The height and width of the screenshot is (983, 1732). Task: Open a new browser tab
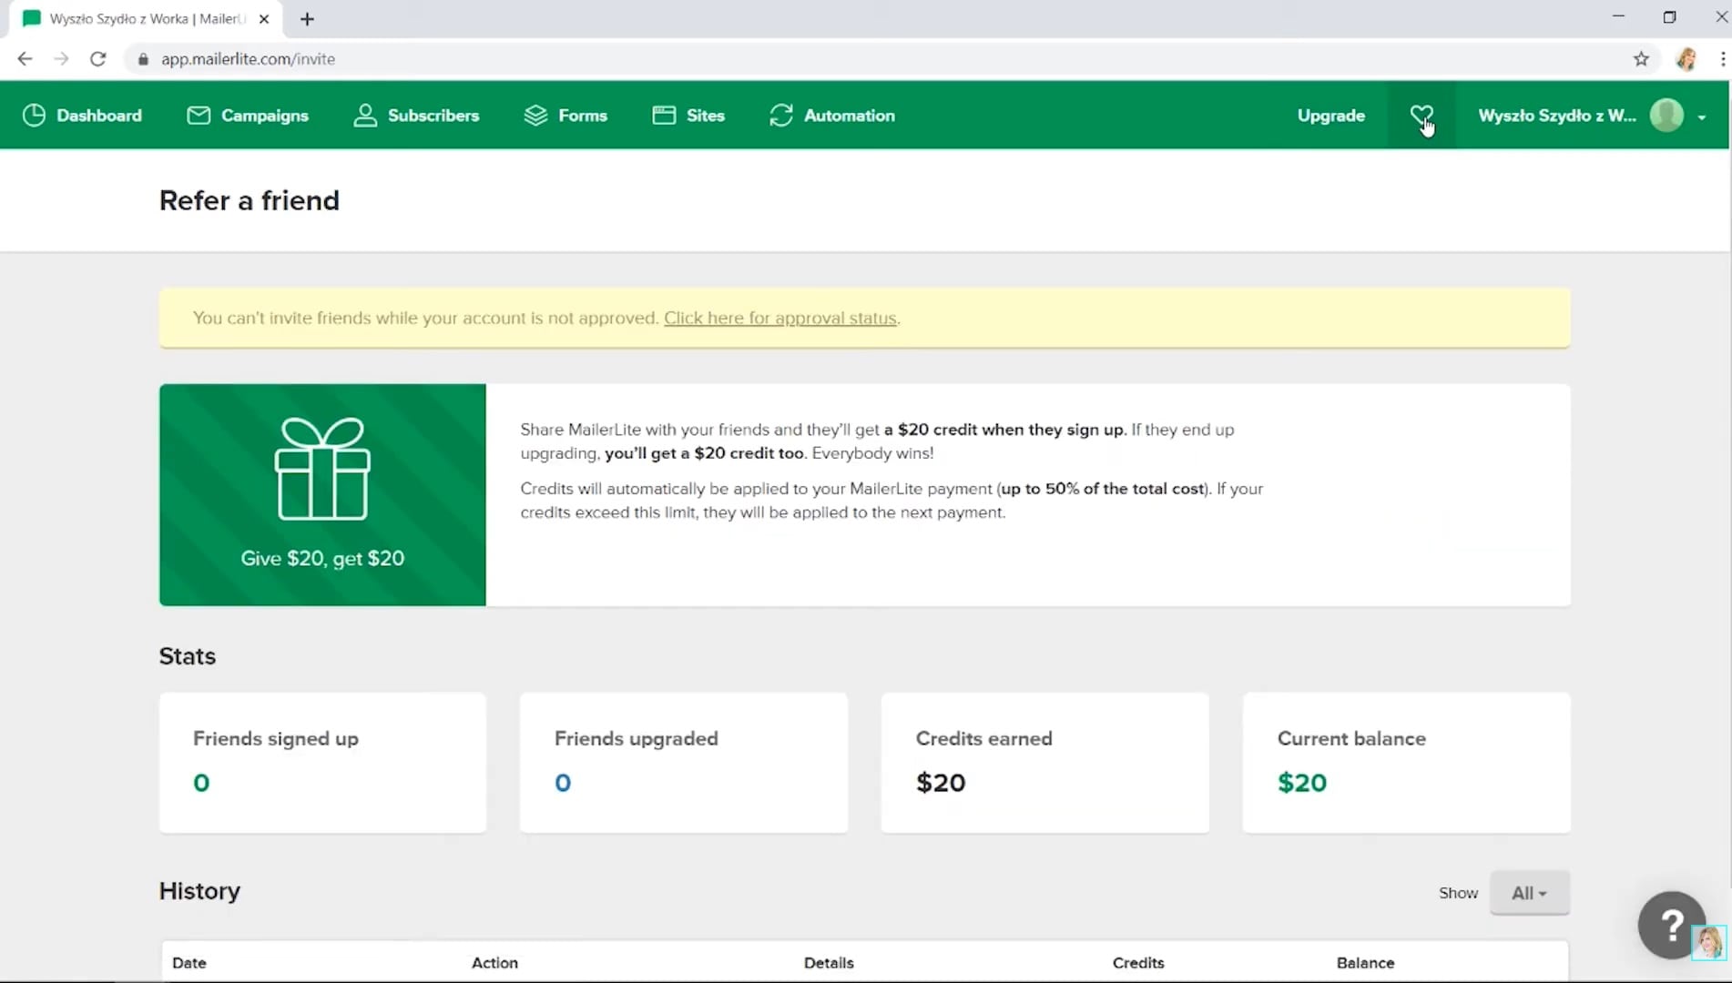coord(307,19)
